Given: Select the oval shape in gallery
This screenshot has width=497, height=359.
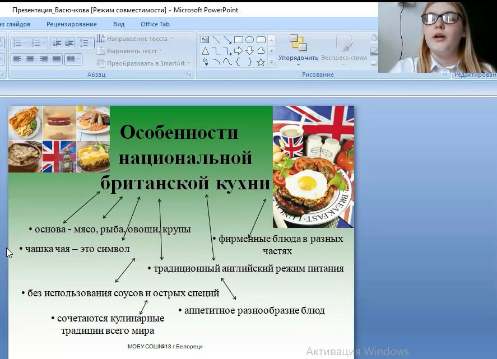Looking at the screenshot, I should (249, 40).
